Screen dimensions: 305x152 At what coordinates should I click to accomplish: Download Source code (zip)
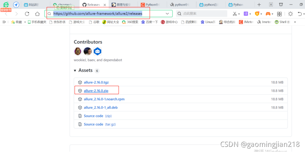pyautogui.click(x=98, y=116)
